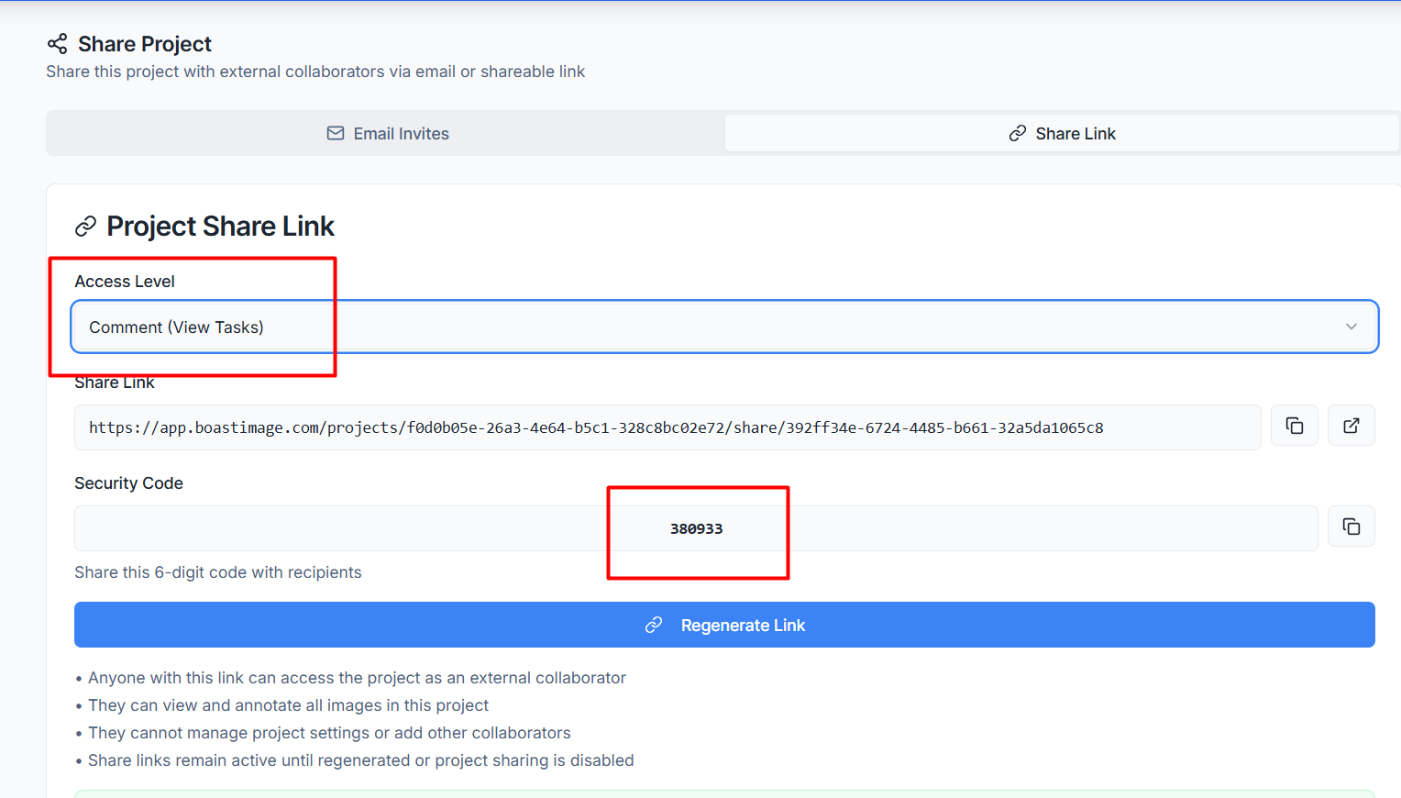Click the Access Level label
The height and width of the screenshot is (798, 1401).
125,282
